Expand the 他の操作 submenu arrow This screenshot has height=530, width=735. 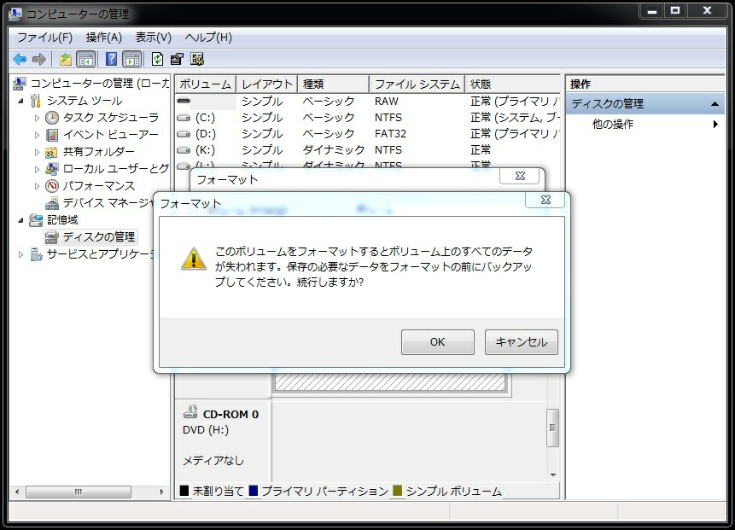pos(715,125)
